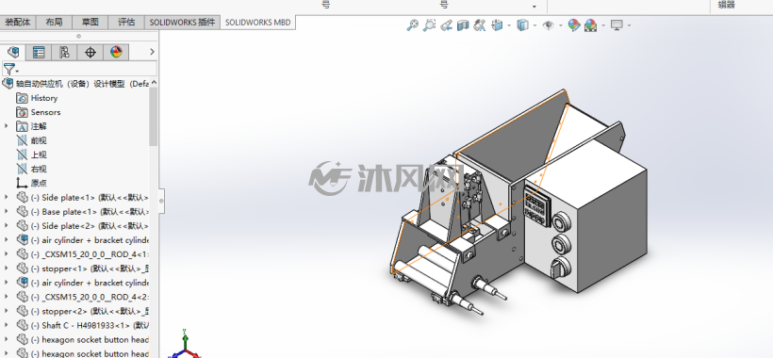Viewport: 773px width, 358px height.
Task: Expand the Side plate<1> node arrow
Action: [7, 198]
